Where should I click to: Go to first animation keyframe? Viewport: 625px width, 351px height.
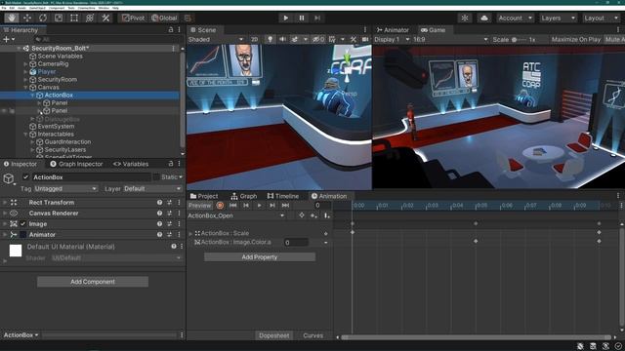233,206
